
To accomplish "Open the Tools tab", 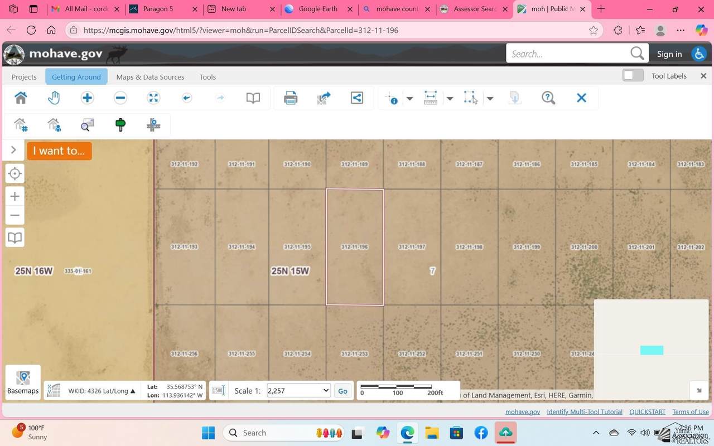I will pyautogui.click(x=208, y=77).
